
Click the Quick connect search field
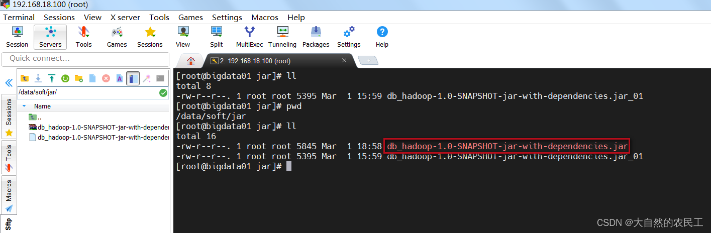pyautogui.click(x=85, y=59)
